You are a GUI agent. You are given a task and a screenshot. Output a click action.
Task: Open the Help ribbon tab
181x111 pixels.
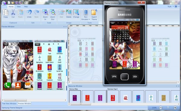(x=26, y=7)
